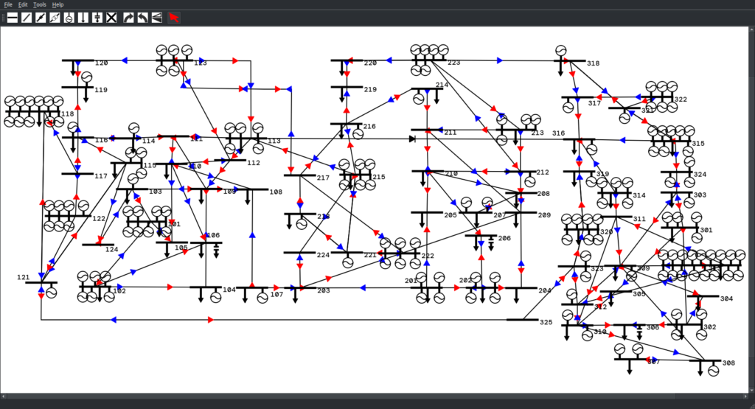Click the bus label 223
This screenshot has height=409, width=755.
(x=454, y=63)
